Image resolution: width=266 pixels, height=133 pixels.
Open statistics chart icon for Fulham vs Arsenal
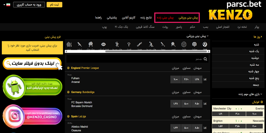[x=205, y=79]
